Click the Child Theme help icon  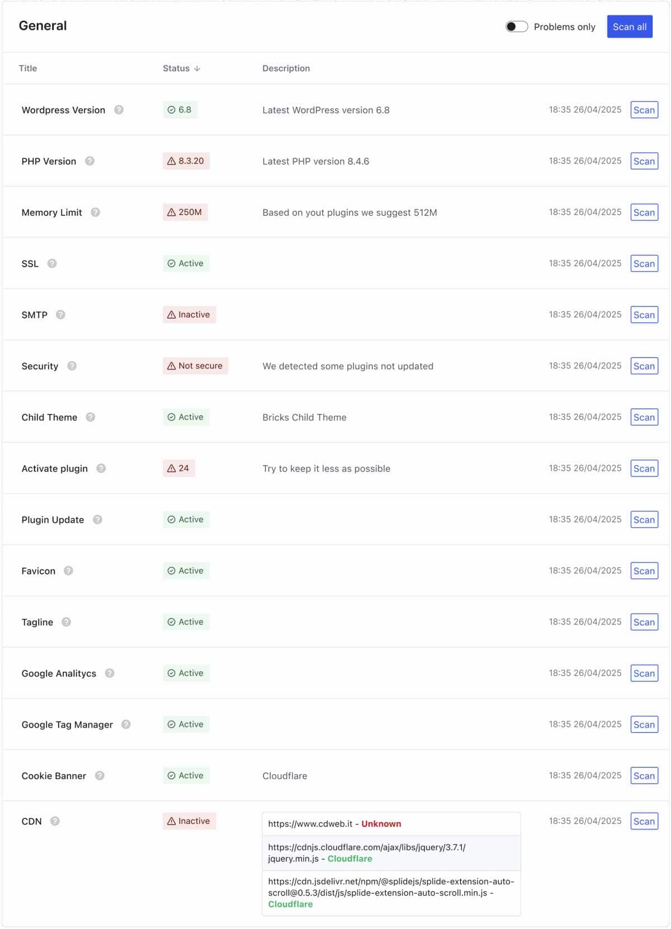[x=90, y=417]
